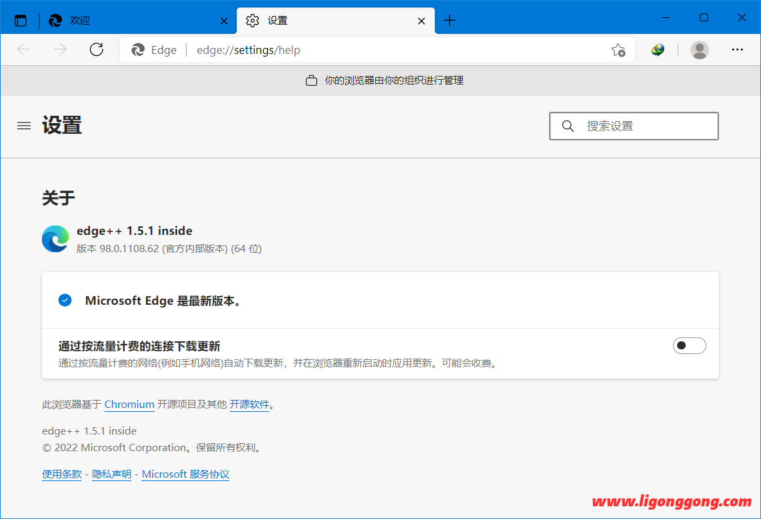The height and width of the screenshot is (519, 761).
Task: Click the 搜索设置 search box
Action: pos(634,126)
